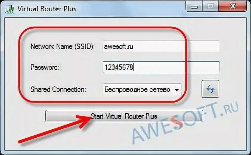Click the refresh connections arrows icon
Image resolution: width=251 pixels, height=155 pixels.
pyautogui.click(x=210, y=89)
